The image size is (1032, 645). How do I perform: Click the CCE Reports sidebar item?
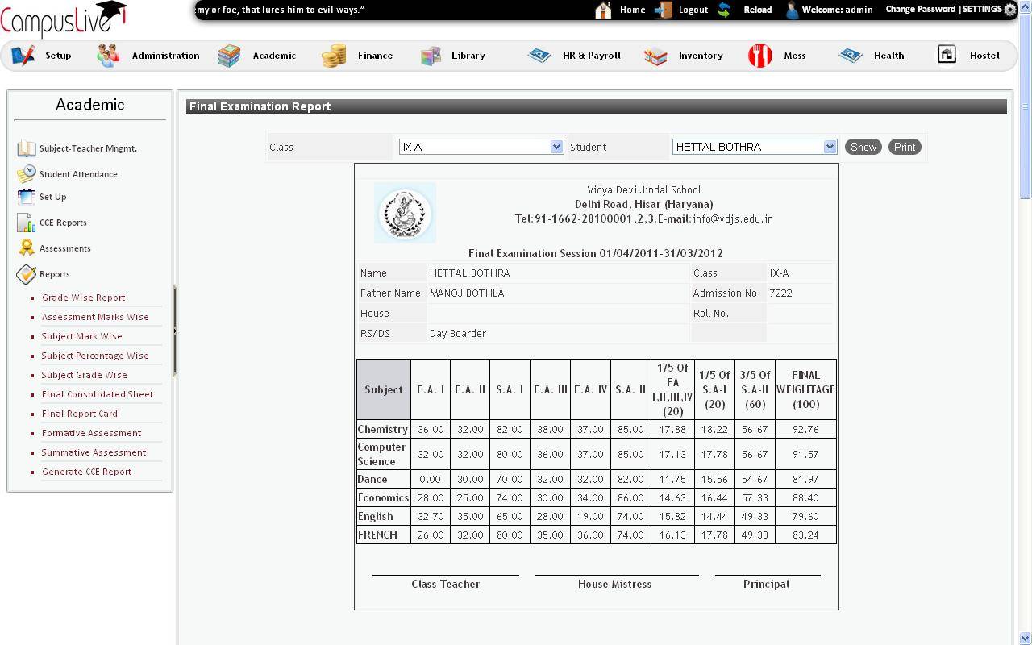click(x=63, y=223)
